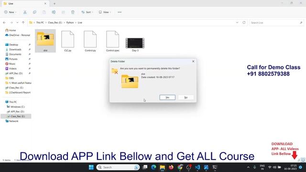306x172 pixels.
Task: Close the Live tab
Action: tap(45, 3)
